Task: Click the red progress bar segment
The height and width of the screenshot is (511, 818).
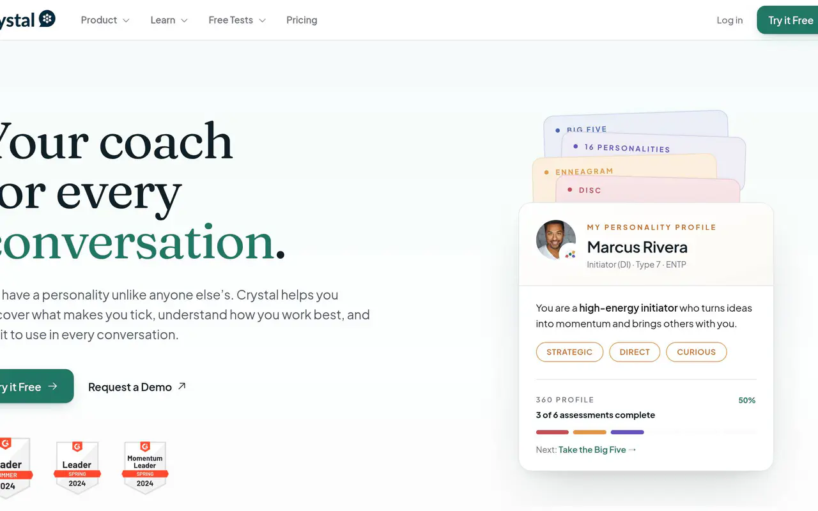Action: 552,432
